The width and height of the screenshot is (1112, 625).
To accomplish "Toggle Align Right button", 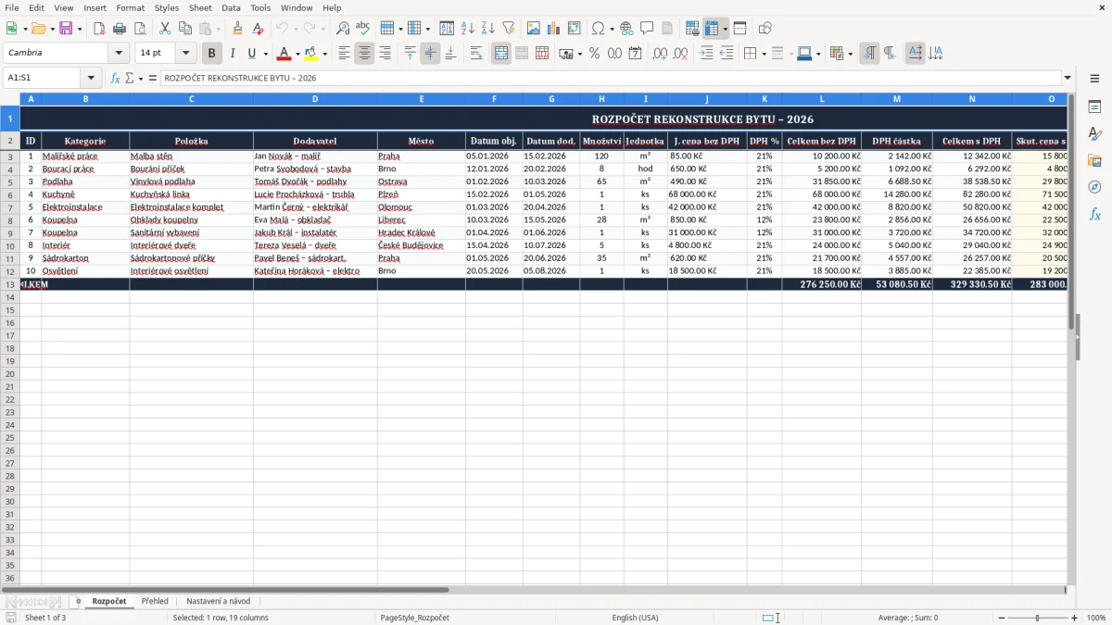I will coord(385,54).
